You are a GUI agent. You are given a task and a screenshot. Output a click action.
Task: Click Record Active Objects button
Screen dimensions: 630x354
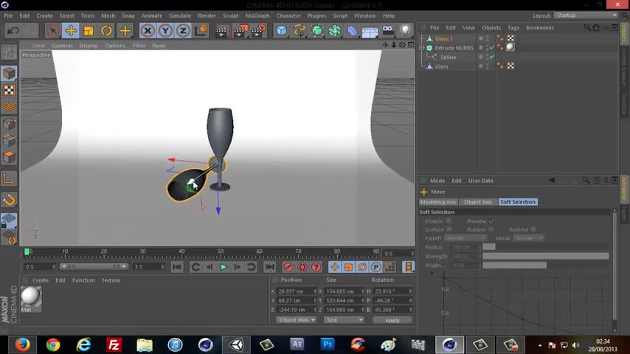[288, 267]
